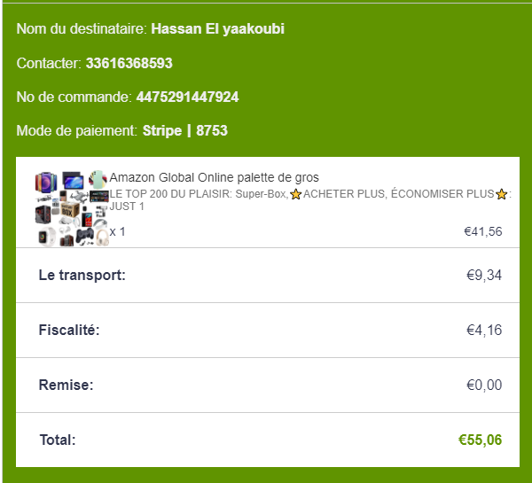Click the shipping cost €9,34
This screenshot has height=483, width=532.
click(484, 276)
